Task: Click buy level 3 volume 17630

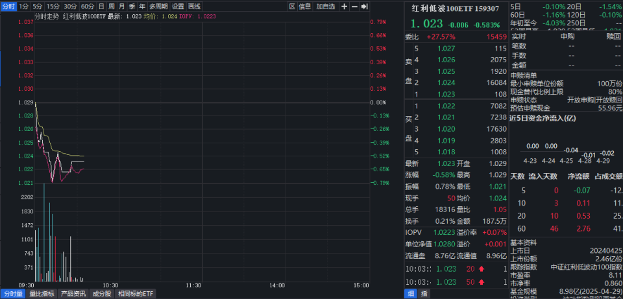Action: (496, 129)
